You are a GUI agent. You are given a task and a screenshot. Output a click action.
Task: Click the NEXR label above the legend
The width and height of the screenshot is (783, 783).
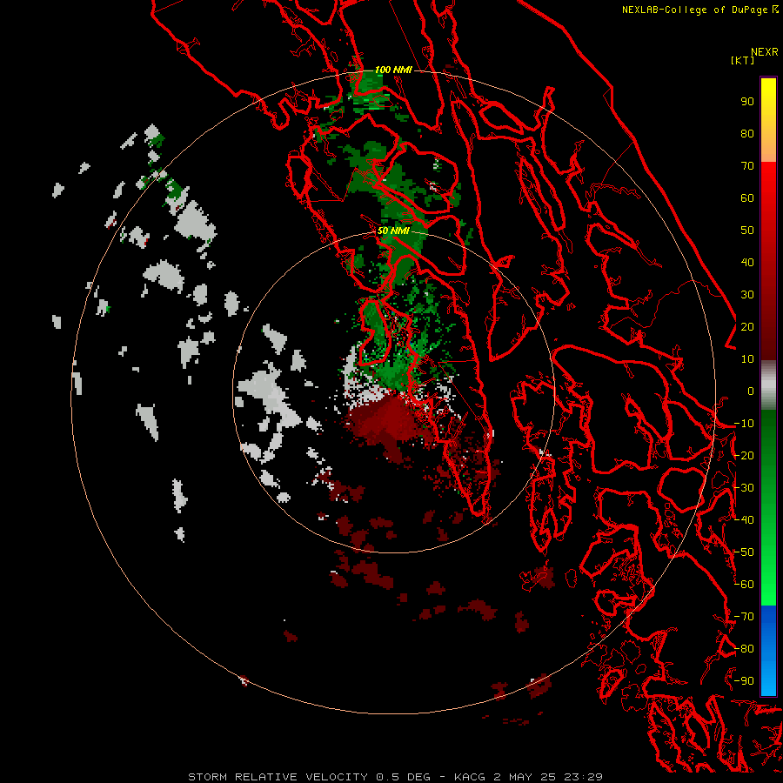tap(765, 52)
